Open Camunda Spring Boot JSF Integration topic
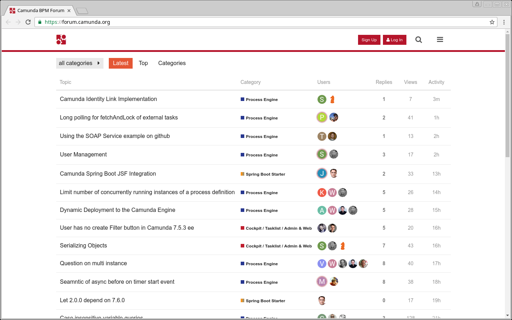 point(108,174)
